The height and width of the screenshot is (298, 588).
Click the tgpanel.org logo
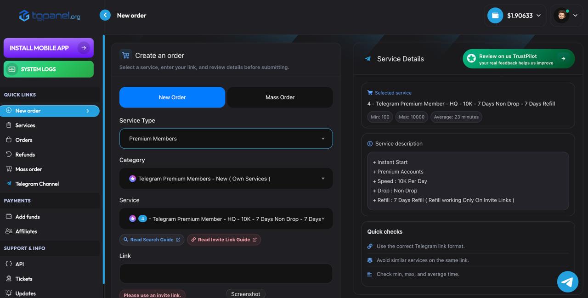point(50,16)
